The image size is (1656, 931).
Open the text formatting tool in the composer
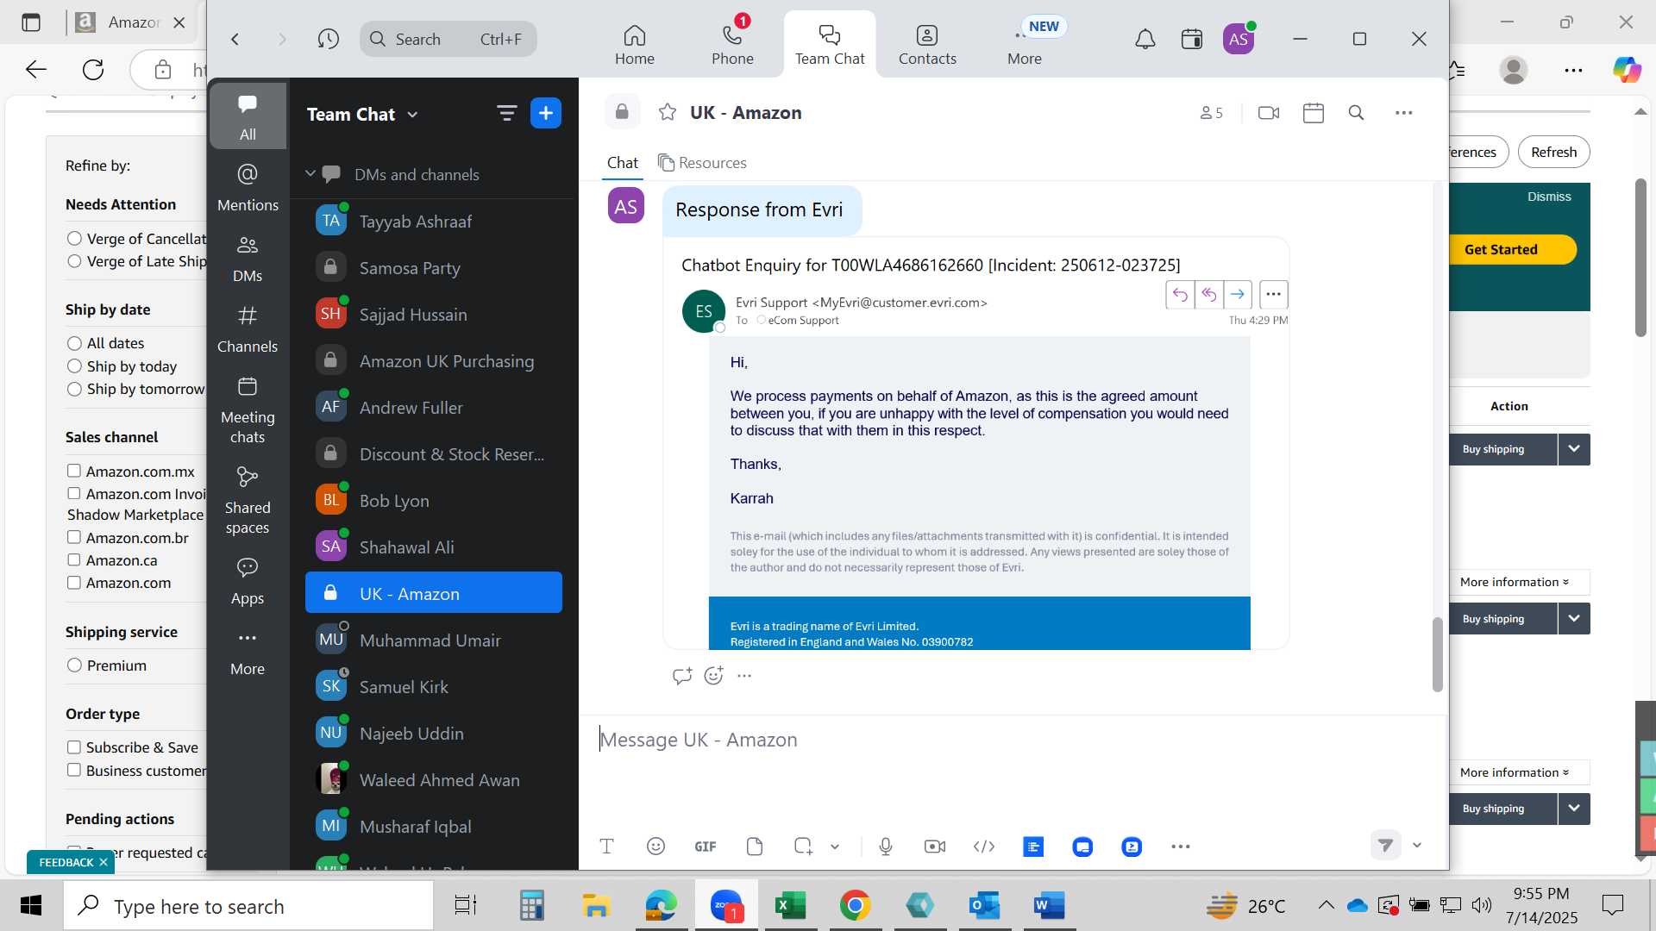[x=606, y=847]
